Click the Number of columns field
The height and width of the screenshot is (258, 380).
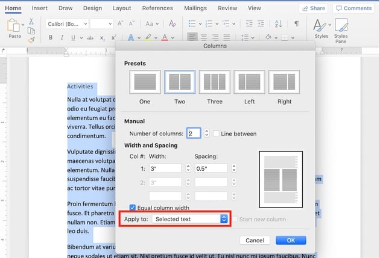pos(194,133)
